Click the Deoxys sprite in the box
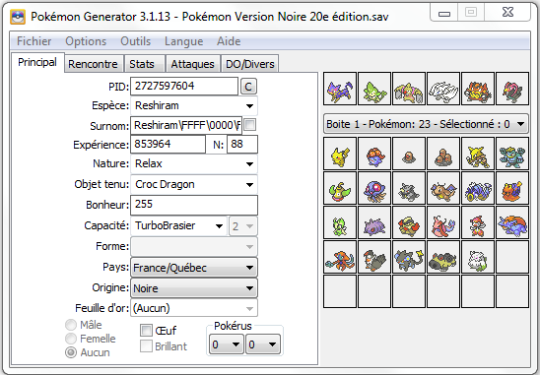The height and width of the screenshot is (375, 540). pos(340,257)
